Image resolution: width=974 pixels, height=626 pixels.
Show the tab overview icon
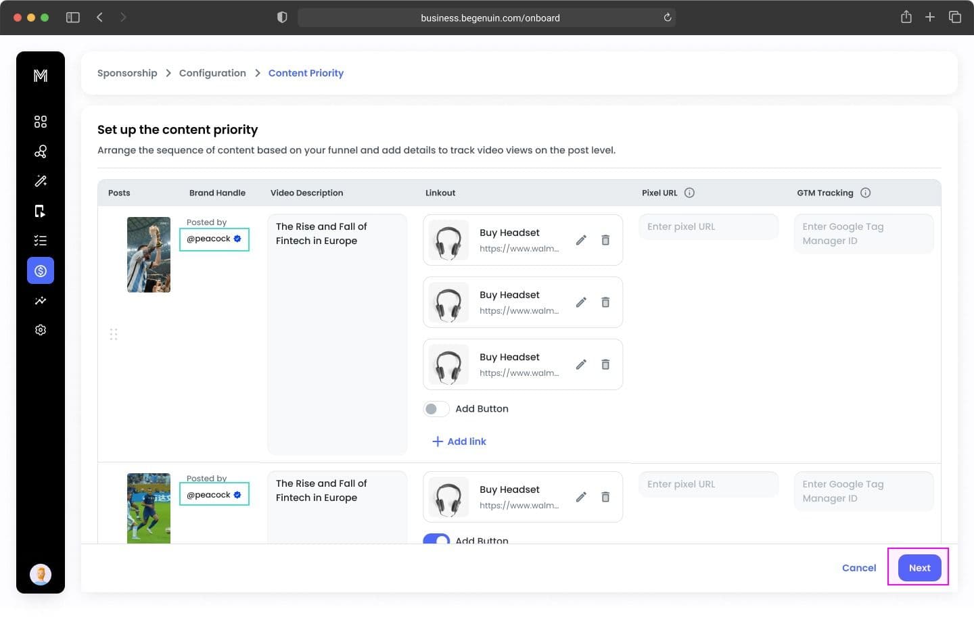tap(955, 17)
